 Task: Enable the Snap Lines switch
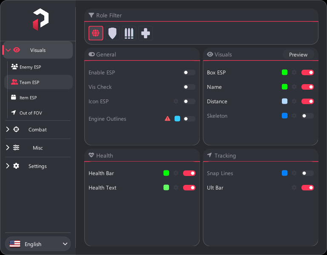tap(307, 173)
